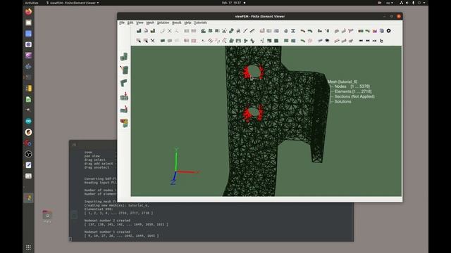
Task: Click the date and time in the top bar
Action: click(x=232, y=3)
